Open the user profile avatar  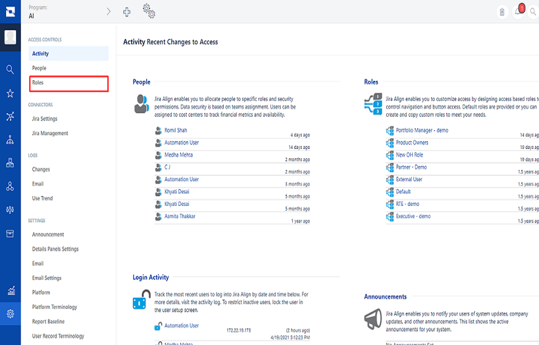[x=10, y=37]
